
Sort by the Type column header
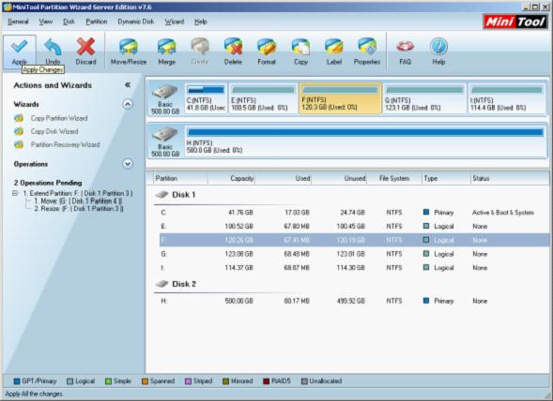click(446, 179)
